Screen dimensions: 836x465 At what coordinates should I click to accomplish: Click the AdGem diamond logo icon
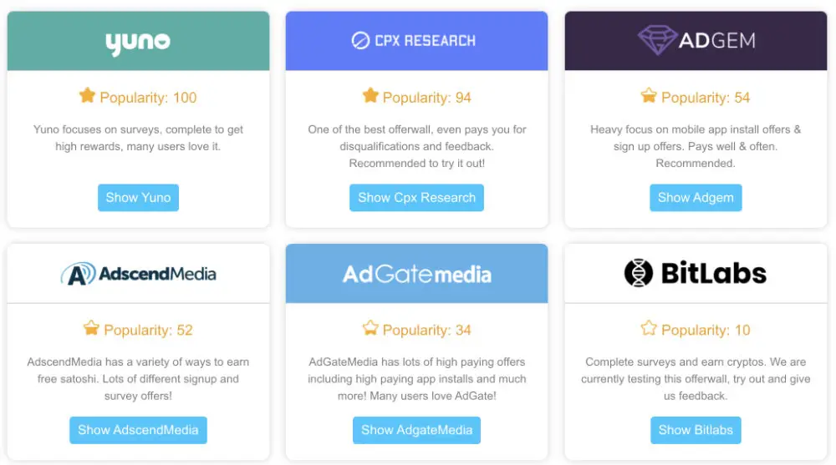657,40
